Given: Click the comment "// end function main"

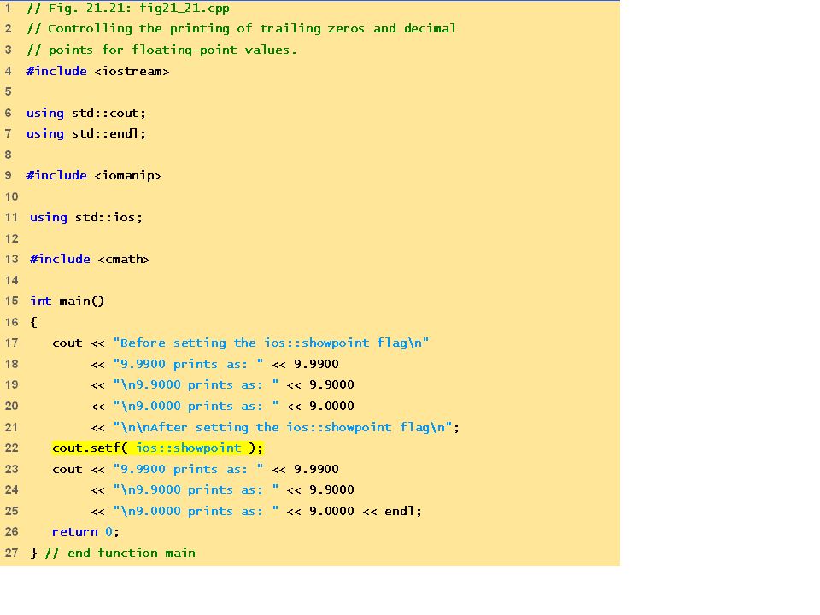Looking at the screenshot, I should (120, 553).
